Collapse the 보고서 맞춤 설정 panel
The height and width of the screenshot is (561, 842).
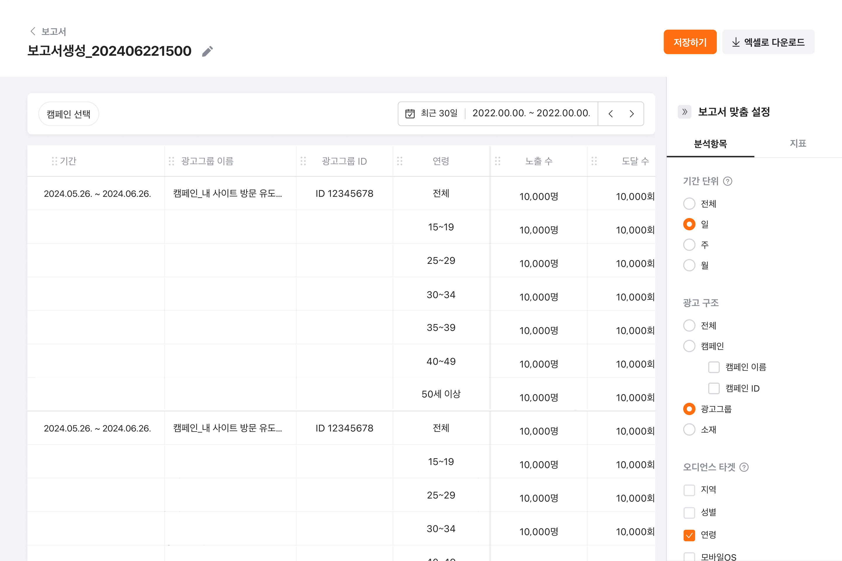click(x=684, y=112)
